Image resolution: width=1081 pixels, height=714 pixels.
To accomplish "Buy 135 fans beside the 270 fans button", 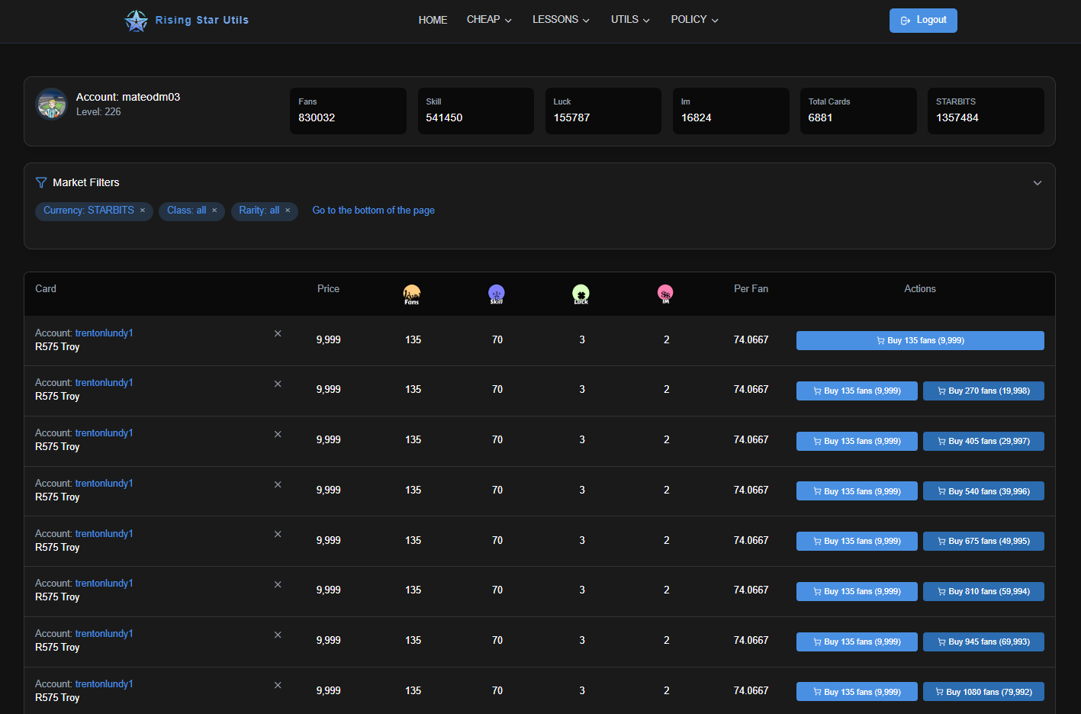I will (x=857, y=391).
